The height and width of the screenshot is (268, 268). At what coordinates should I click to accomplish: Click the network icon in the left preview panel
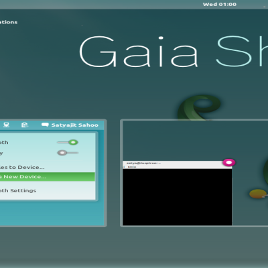pos(6,125)
